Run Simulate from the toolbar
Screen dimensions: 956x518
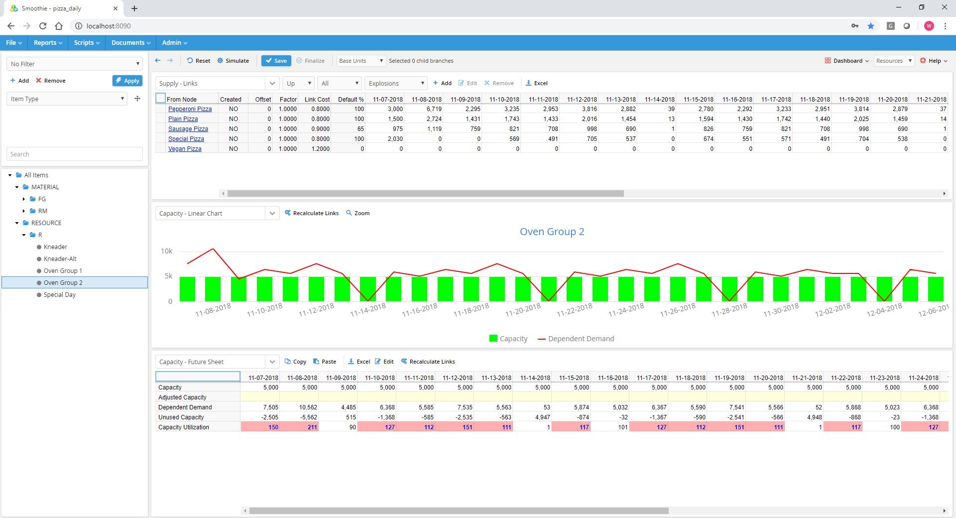click(x=233, y=61)
